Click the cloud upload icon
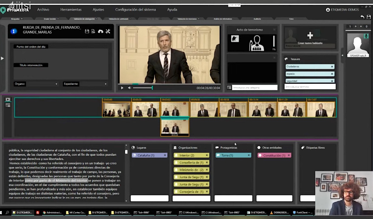This screenshot has width=373, height=219. point(101,31)
